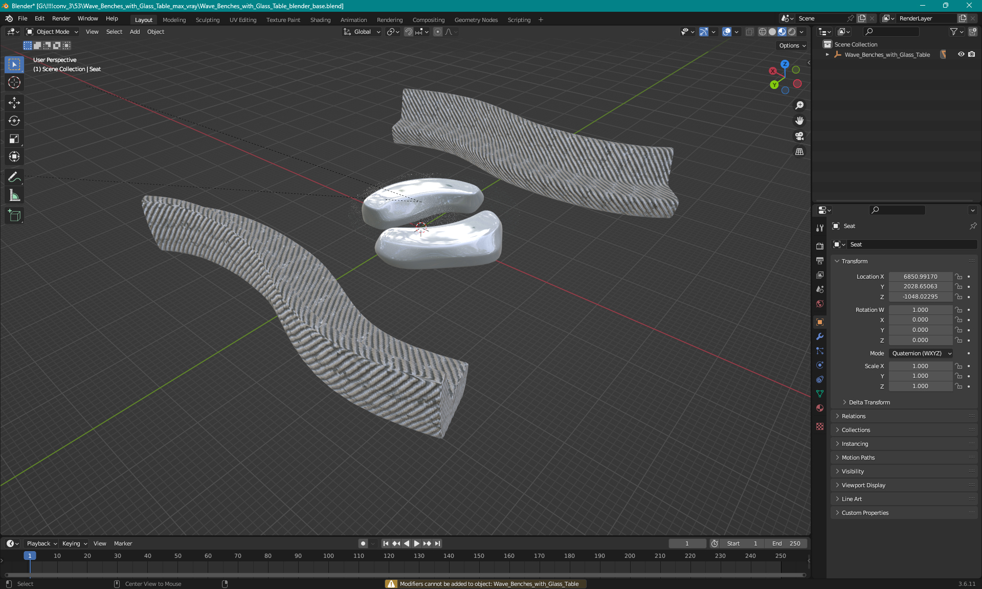Image resolution: width=982 pixels, height=589 pixels.
Task: Toggle show gizmos button
Action: coord(704,32)
